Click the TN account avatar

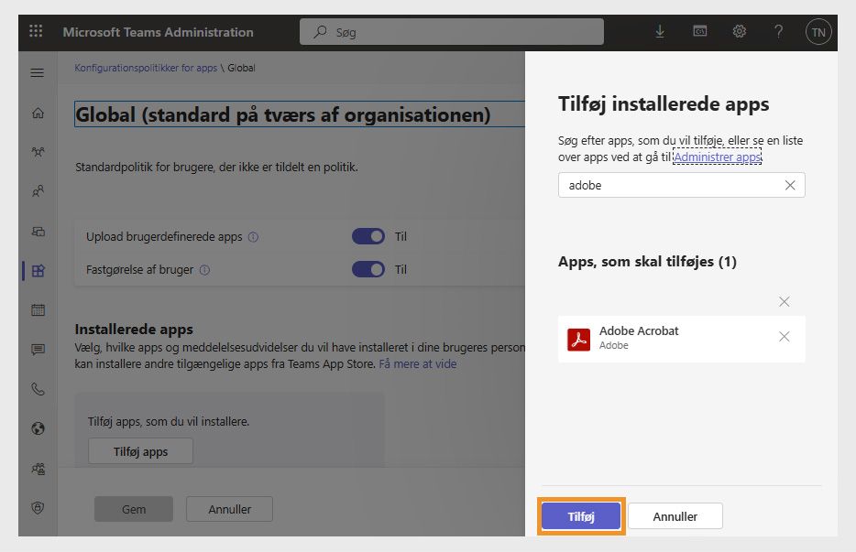pyautogui.click(x=818, y=31)
